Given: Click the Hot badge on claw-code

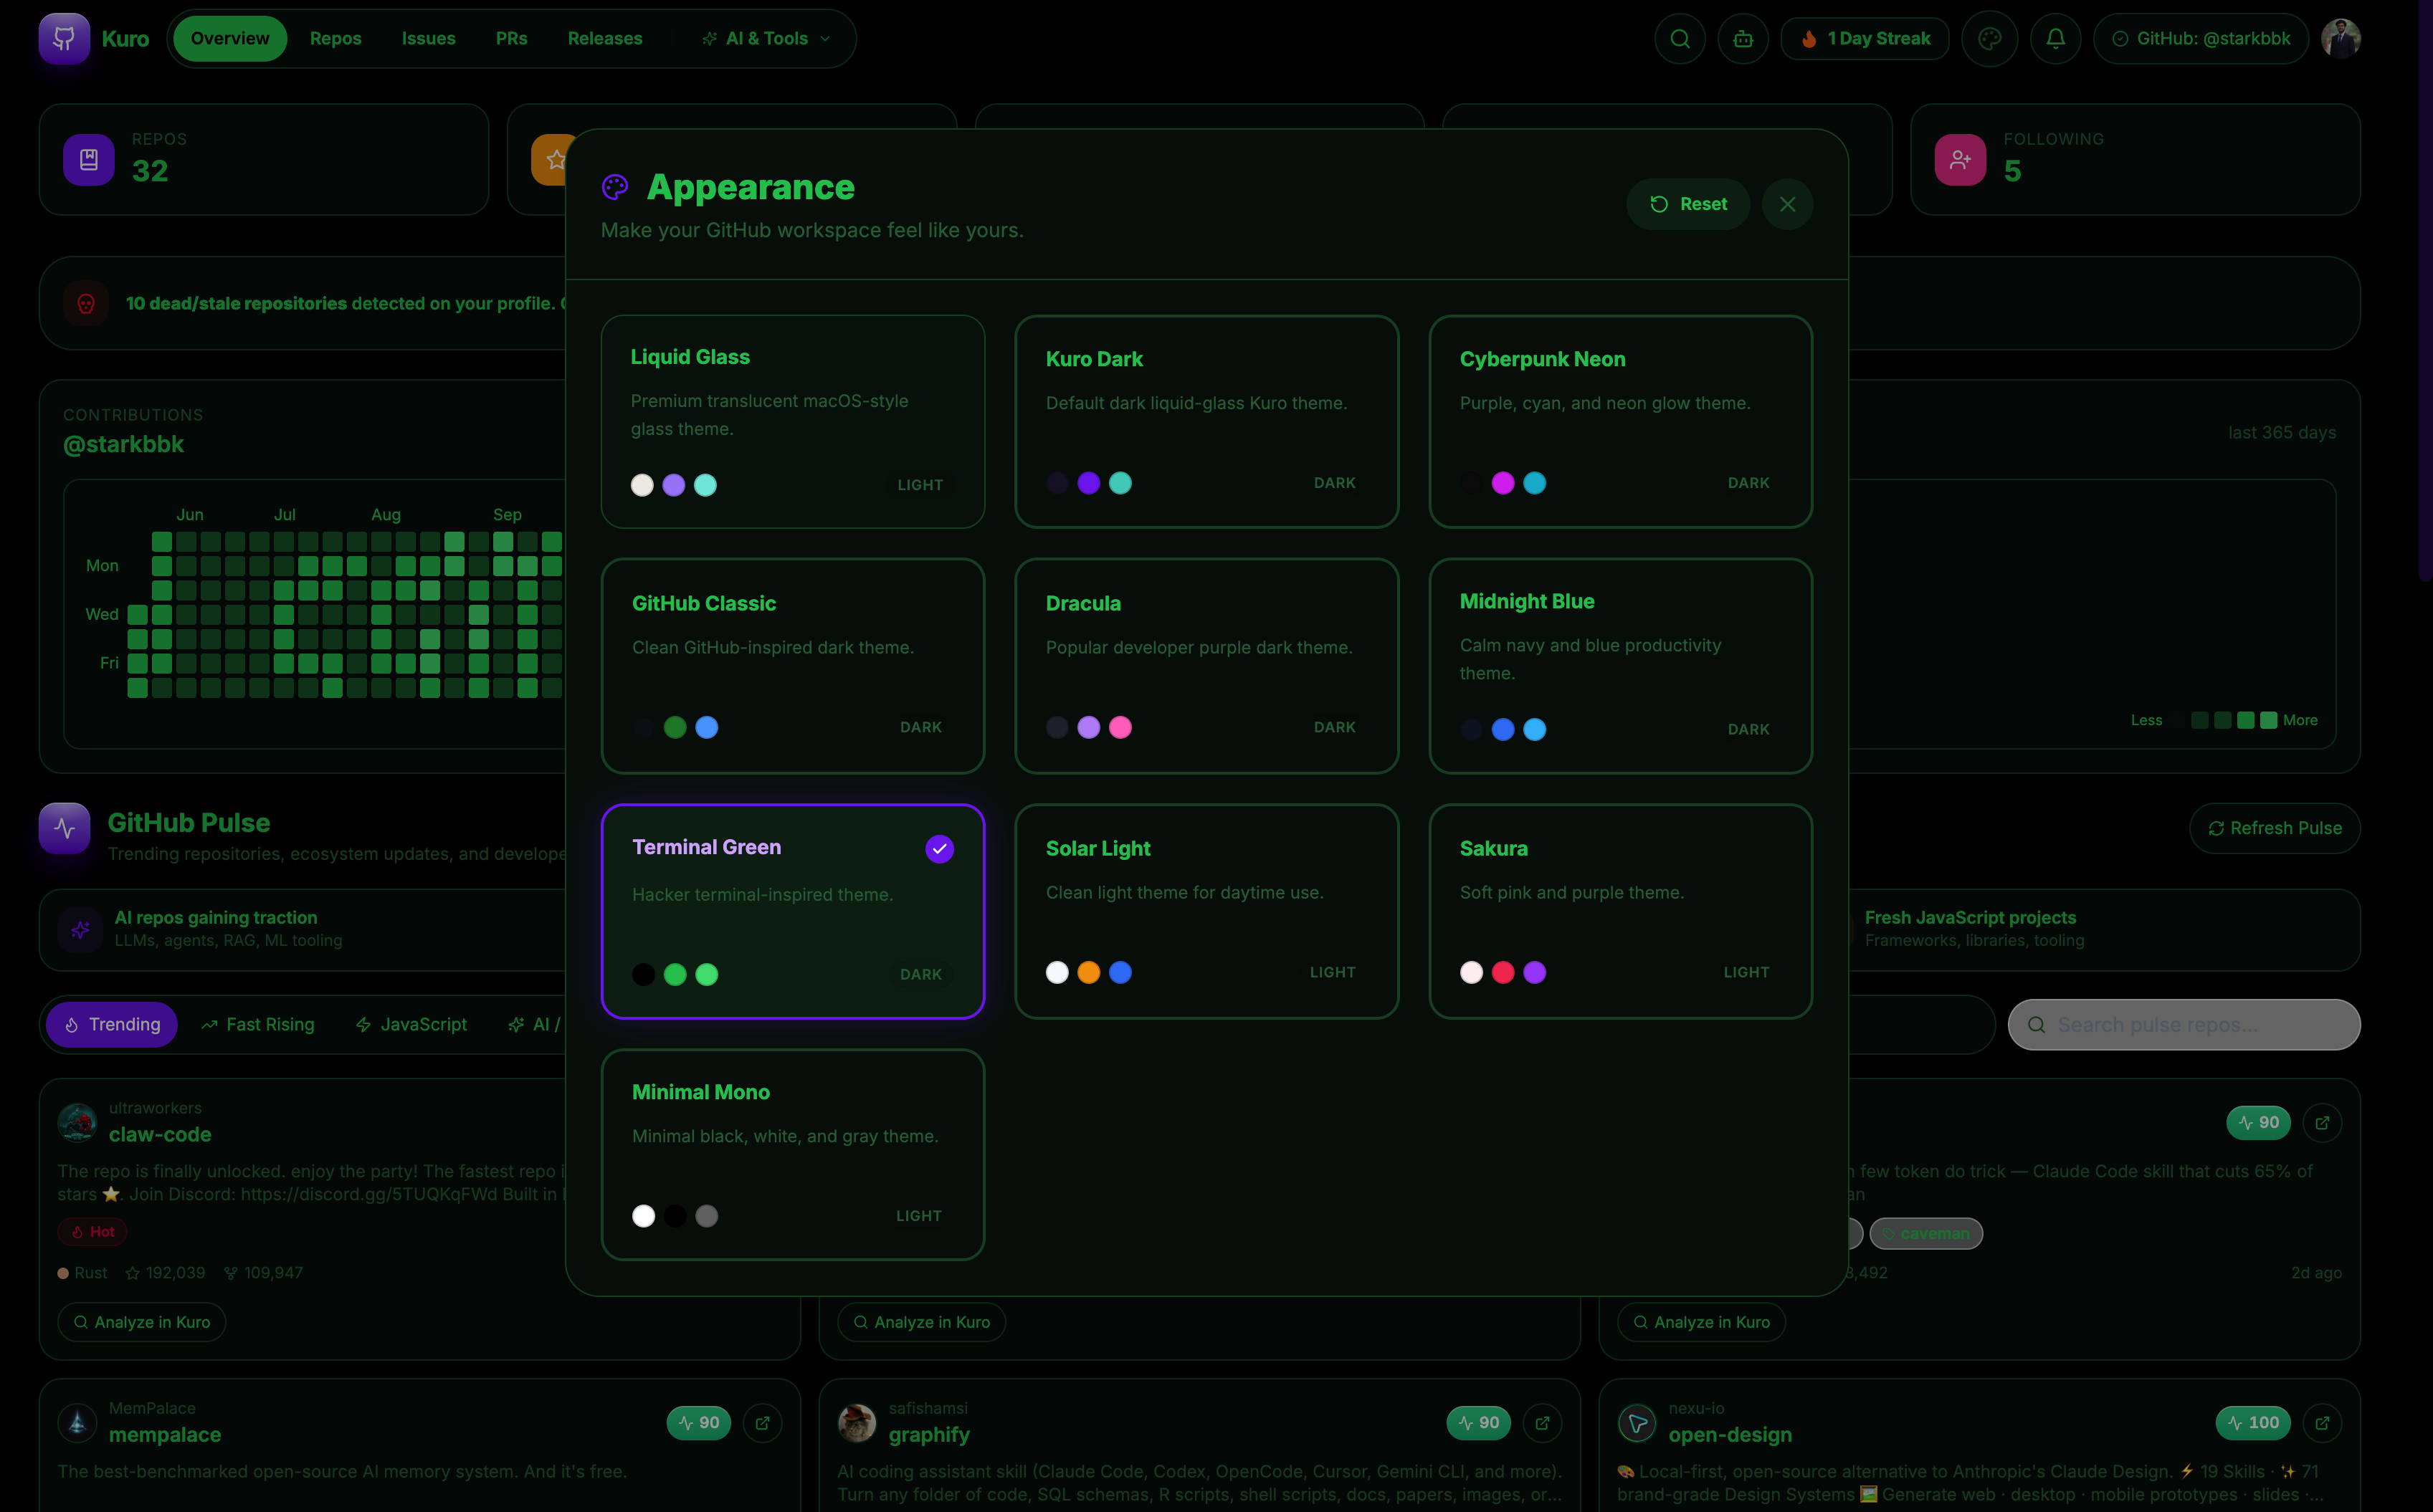Looking at the screenshot, I should click(x=93, y=1232).
